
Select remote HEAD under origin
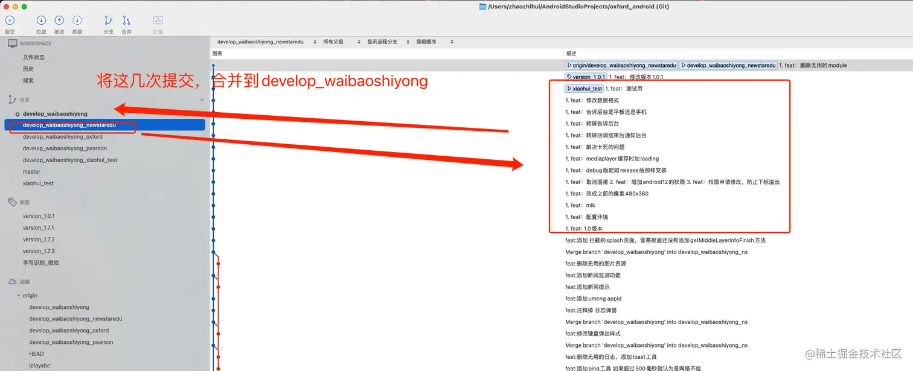click(36, 354)
